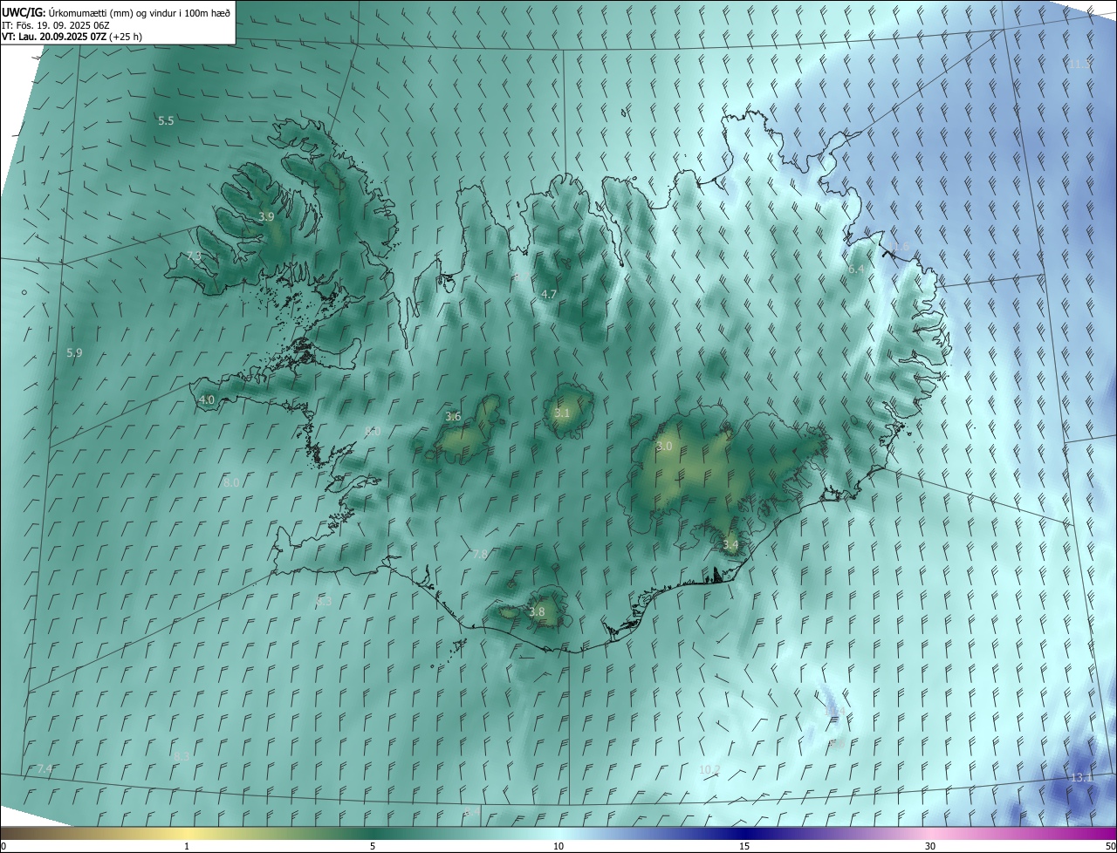Click the 3.6 value label on the map
The image size is (1117, 853).
click(453, 417)
